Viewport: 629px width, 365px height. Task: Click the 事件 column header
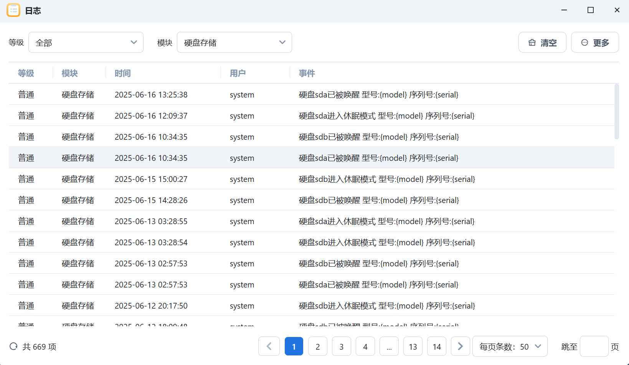(x=307, y=73)
